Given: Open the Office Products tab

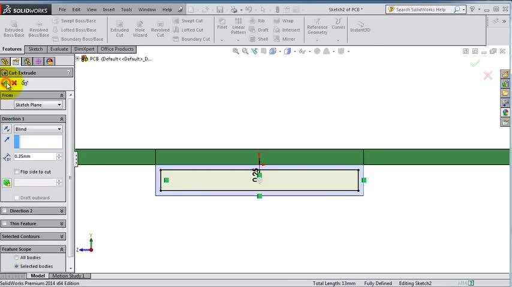Looking at the screenshot, I should [117, 49].
